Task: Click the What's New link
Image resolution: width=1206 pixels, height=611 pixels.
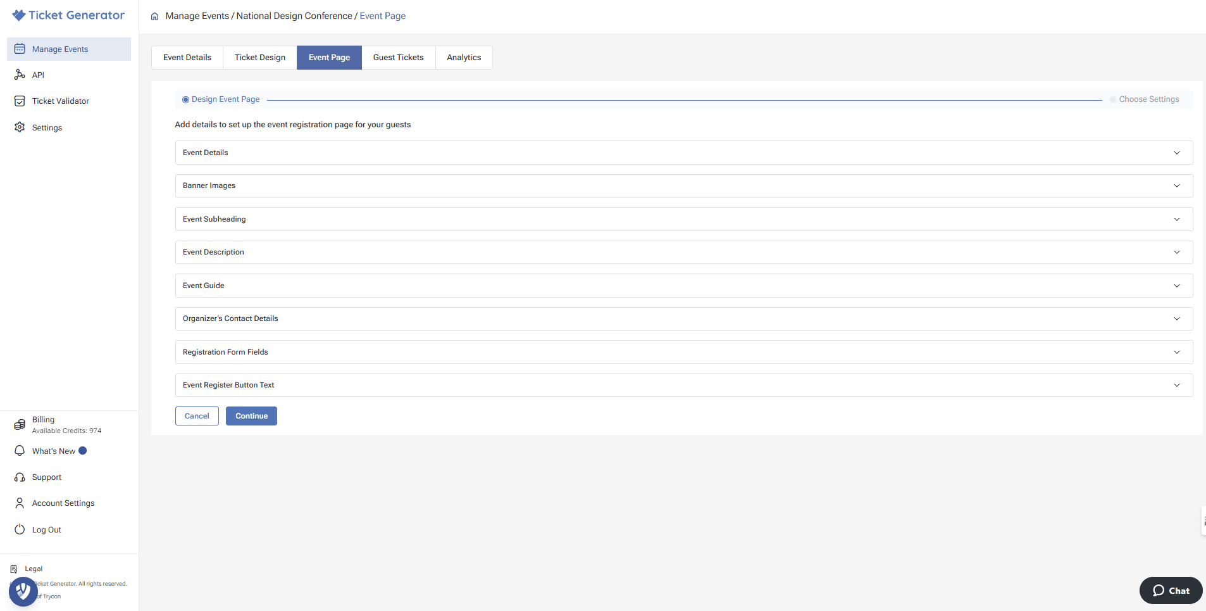Action: tap(54, 451)
